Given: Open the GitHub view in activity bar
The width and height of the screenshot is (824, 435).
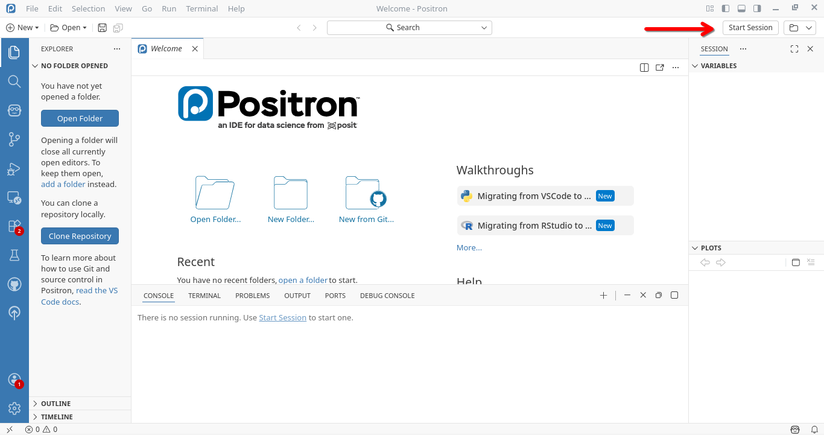Looking at the screenshot, I should (14, 284).
